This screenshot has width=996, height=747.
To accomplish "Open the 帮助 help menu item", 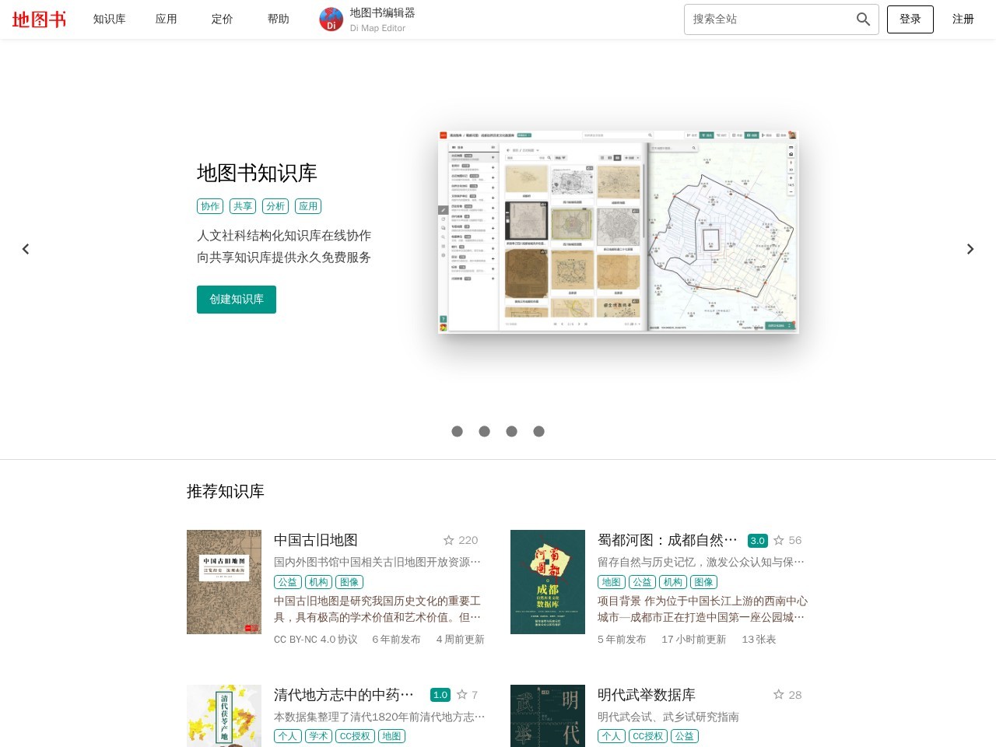I will [x=278, y=19].
